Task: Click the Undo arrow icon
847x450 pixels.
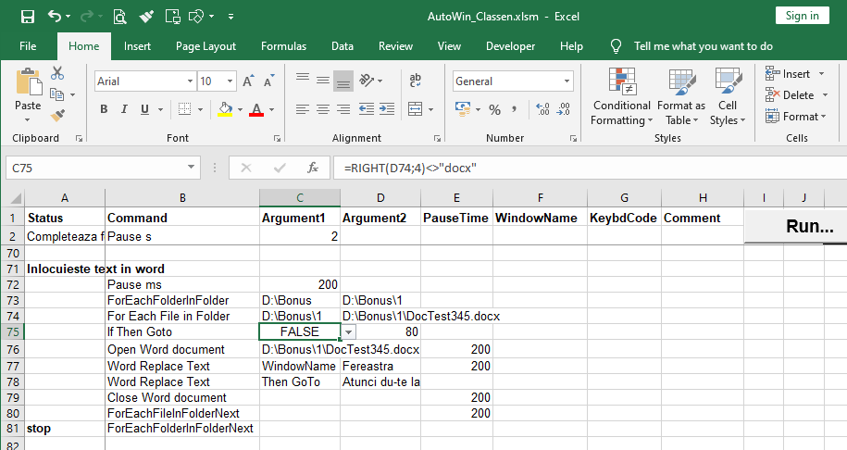Action: pos(55,17)
